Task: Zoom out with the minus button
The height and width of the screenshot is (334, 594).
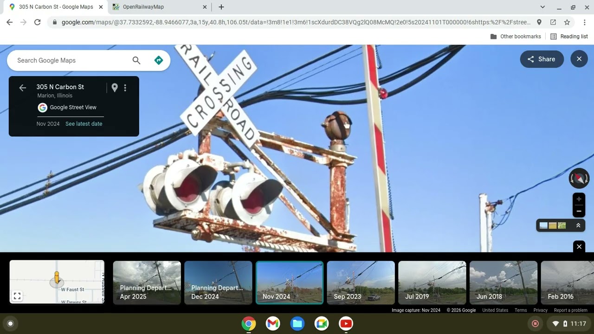Action: 579,212
